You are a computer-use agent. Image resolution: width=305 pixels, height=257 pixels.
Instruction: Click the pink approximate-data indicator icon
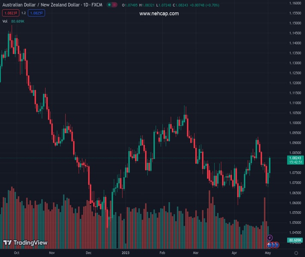(x=114, y=5)
